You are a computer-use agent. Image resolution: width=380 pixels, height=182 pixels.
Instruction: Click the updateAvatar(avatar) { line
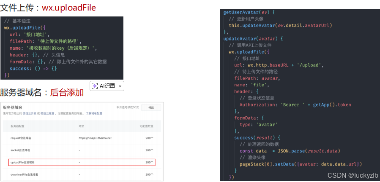coord(253,38)
